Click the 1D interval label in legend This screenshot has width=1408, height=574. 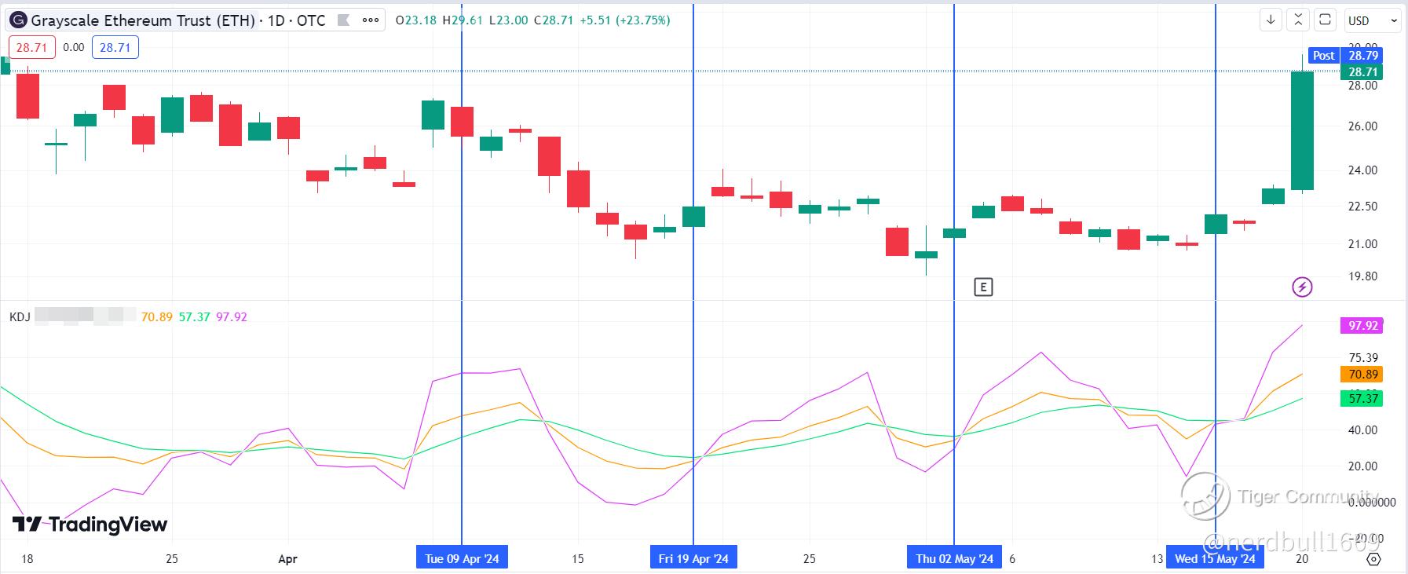(x=276, y=20)
